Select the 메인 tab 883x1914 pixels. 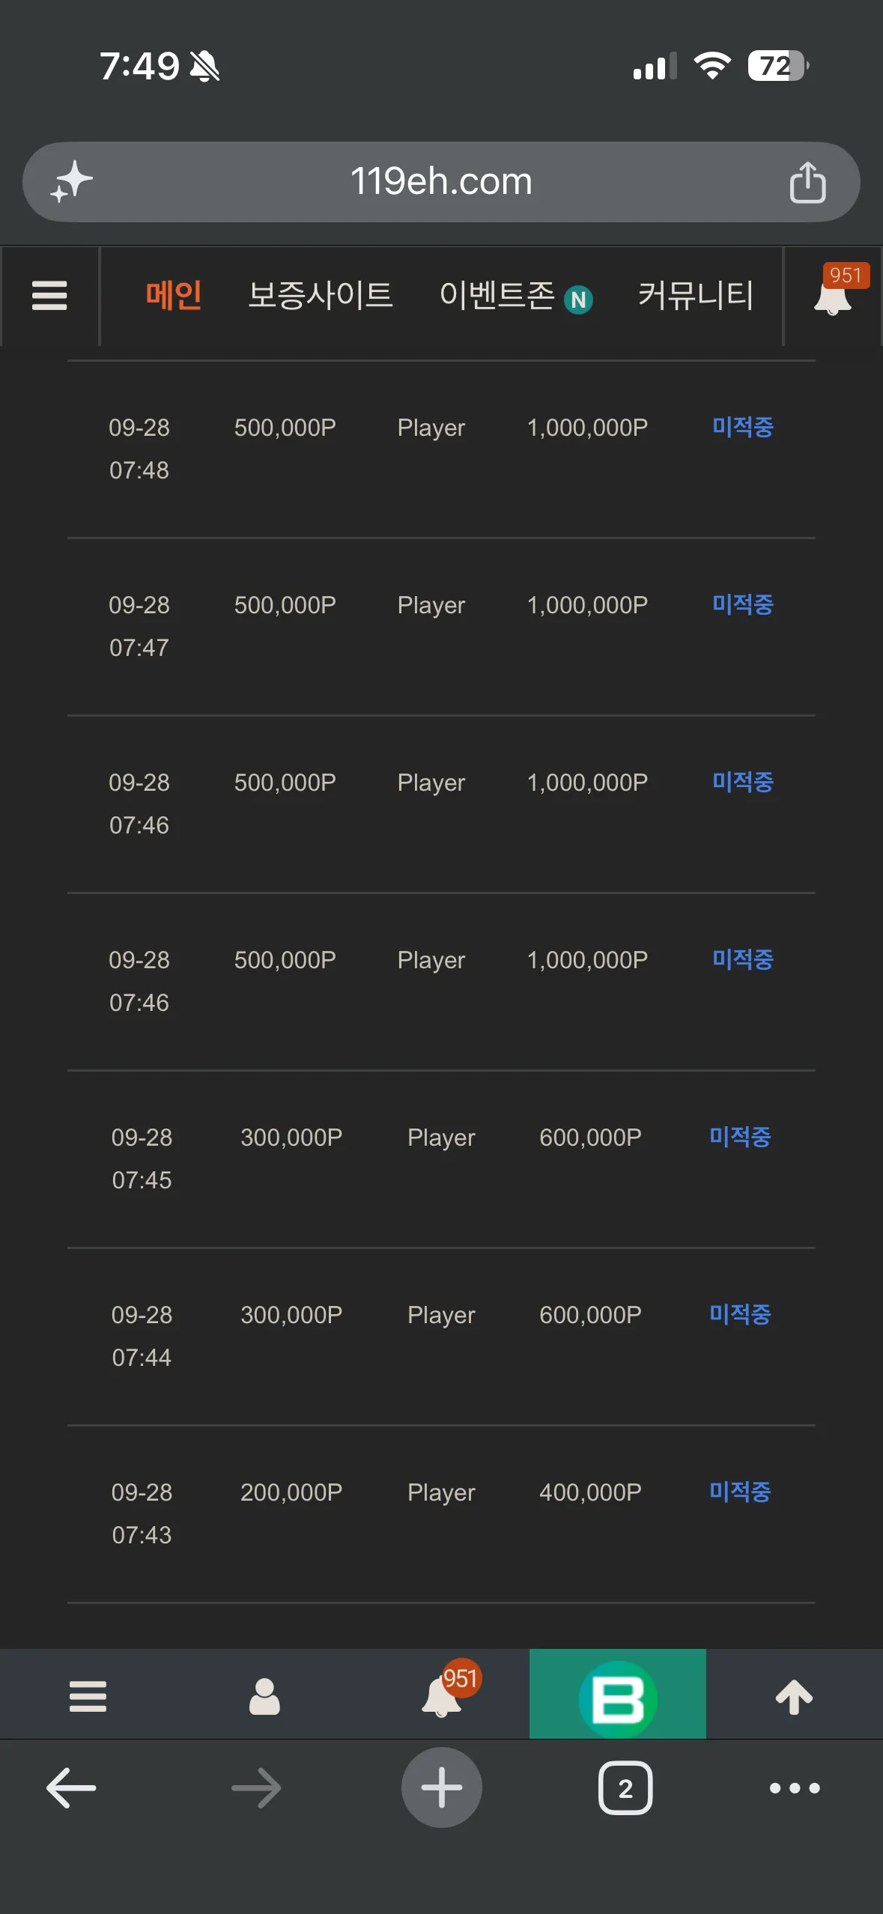[173, 295]
